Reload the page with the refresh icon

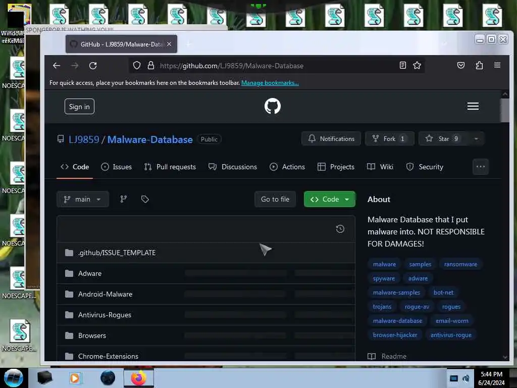(93, 66)
